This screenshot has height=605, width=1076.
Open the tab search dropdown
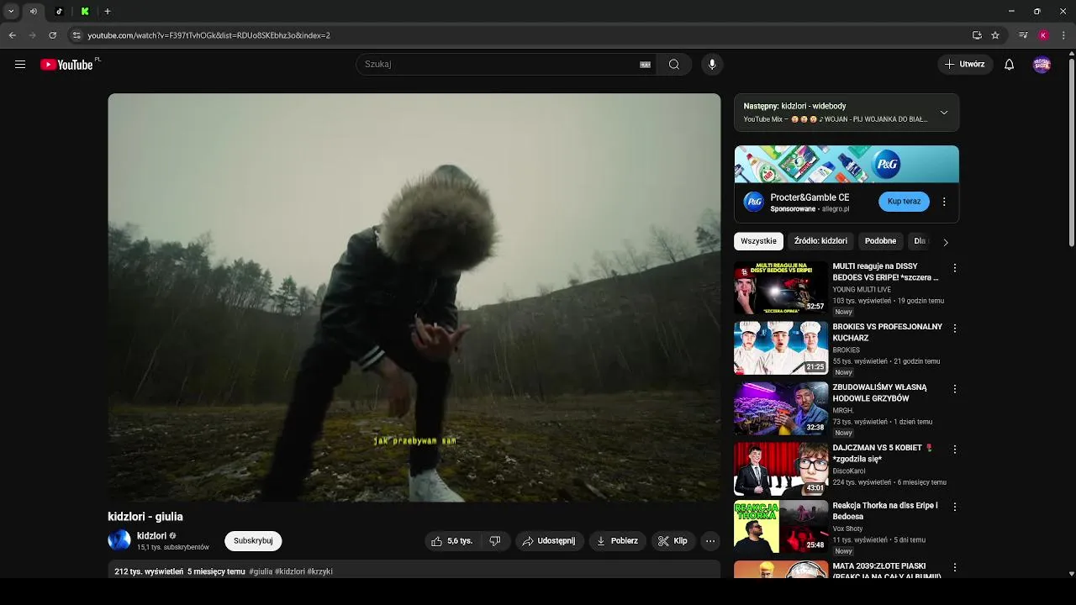click(x=11, y=12)
